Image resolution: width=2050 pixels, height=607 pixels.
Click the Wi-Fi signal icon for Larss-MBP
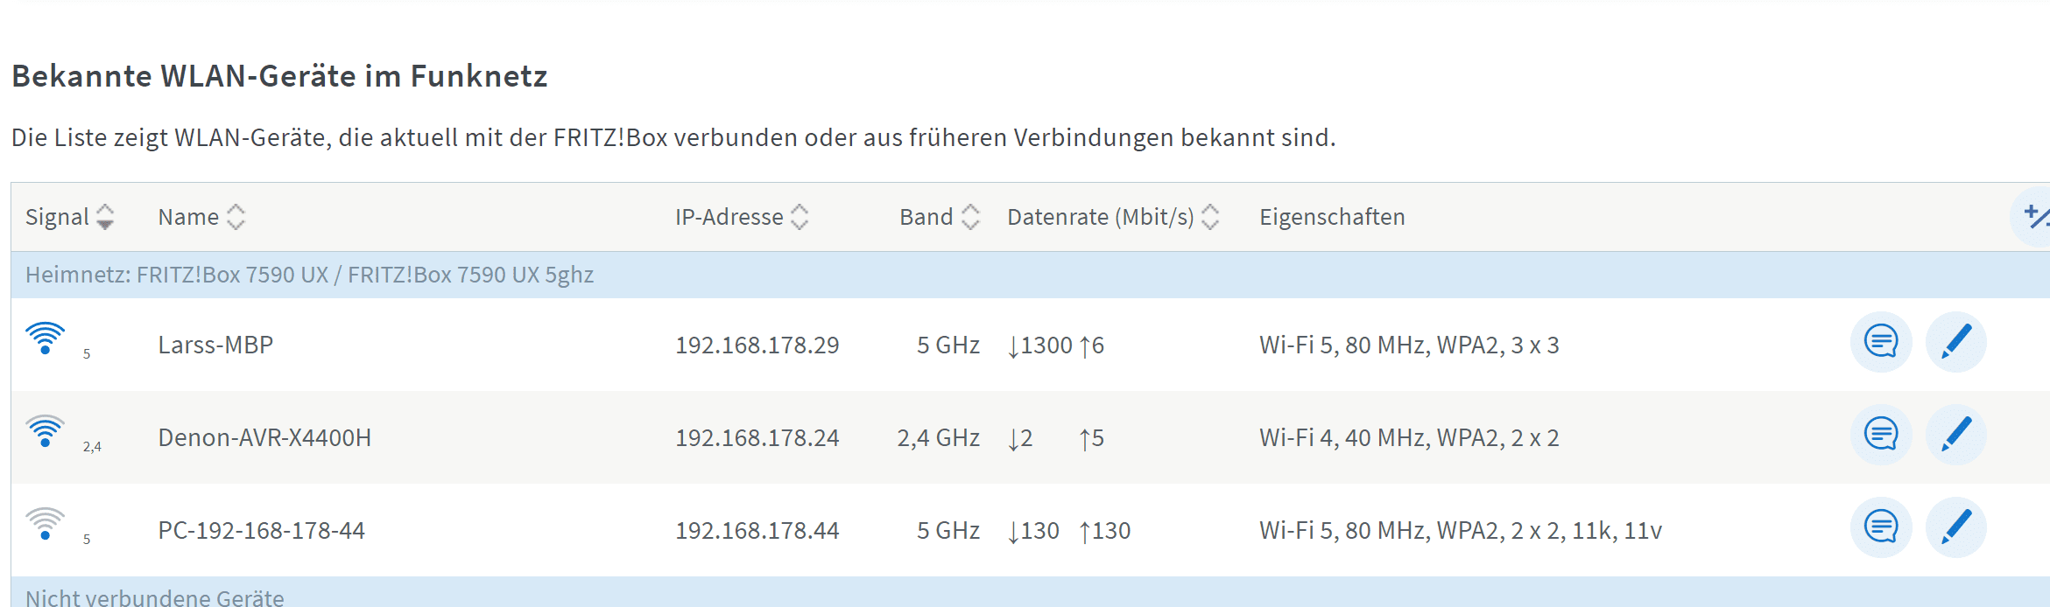pyautogui.click(x=45, y=338)
